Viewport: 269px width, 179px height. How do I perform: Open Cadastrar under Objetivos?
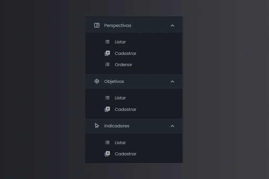coord(126,109)
